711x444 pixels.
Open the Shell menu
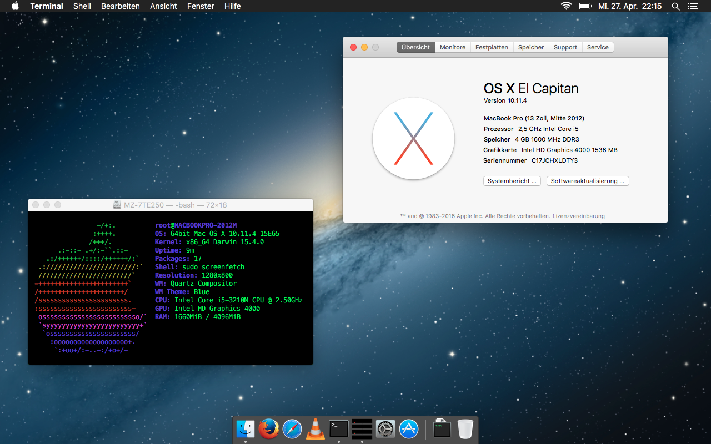(x=82, y=6)
